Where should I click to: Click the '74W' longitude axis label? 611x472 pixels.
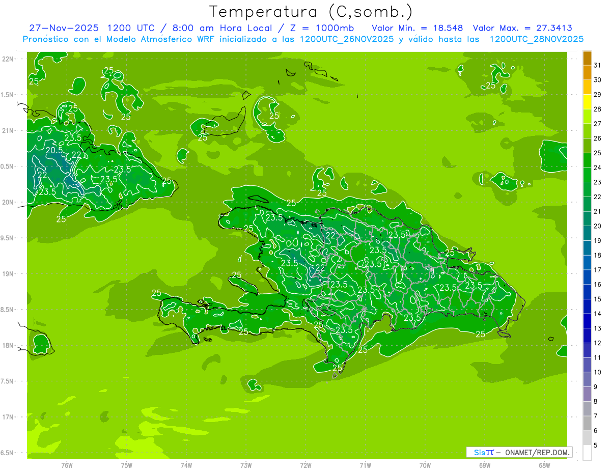(186, 465)
